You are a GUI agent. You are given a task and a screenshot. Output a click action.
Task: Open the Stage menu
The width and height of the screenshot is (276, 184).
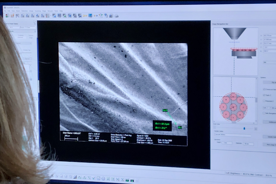[44, 11]
